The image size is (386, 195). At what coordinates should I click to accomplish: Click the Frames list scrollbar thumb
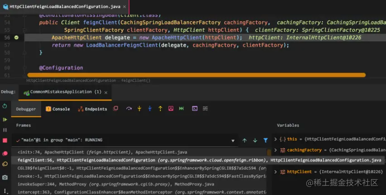269,152
